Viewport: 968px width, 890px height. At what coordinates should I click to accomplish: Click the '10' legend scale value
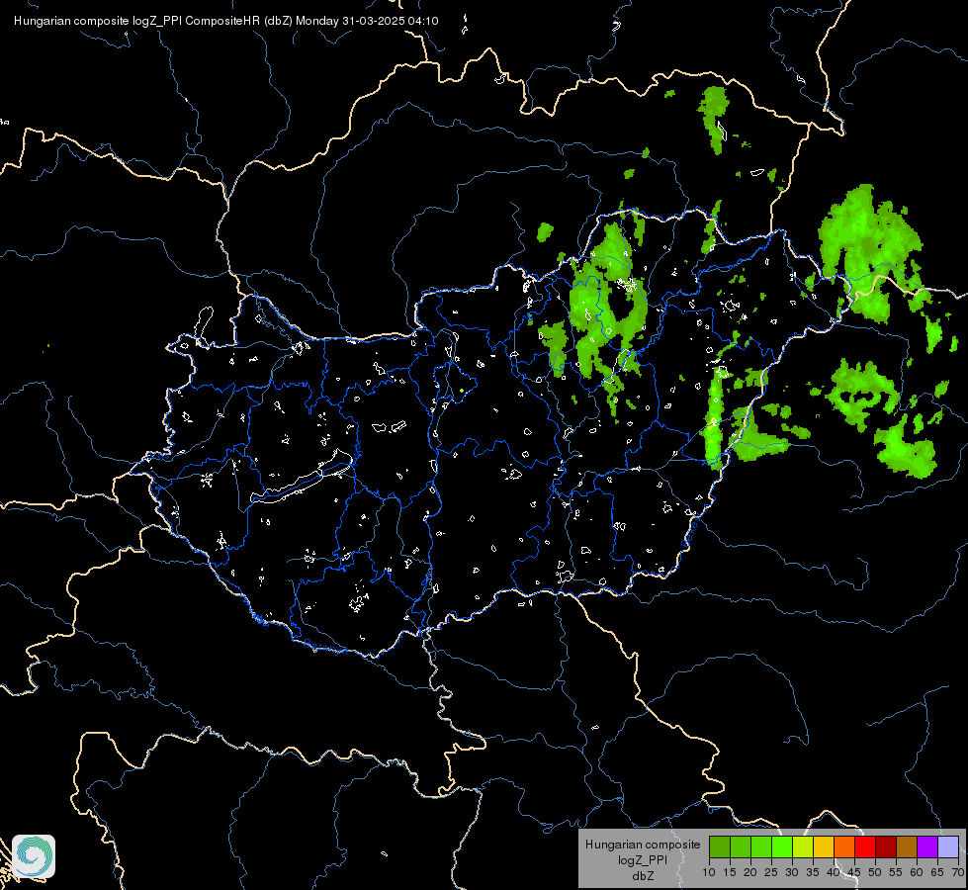(709, 873)
